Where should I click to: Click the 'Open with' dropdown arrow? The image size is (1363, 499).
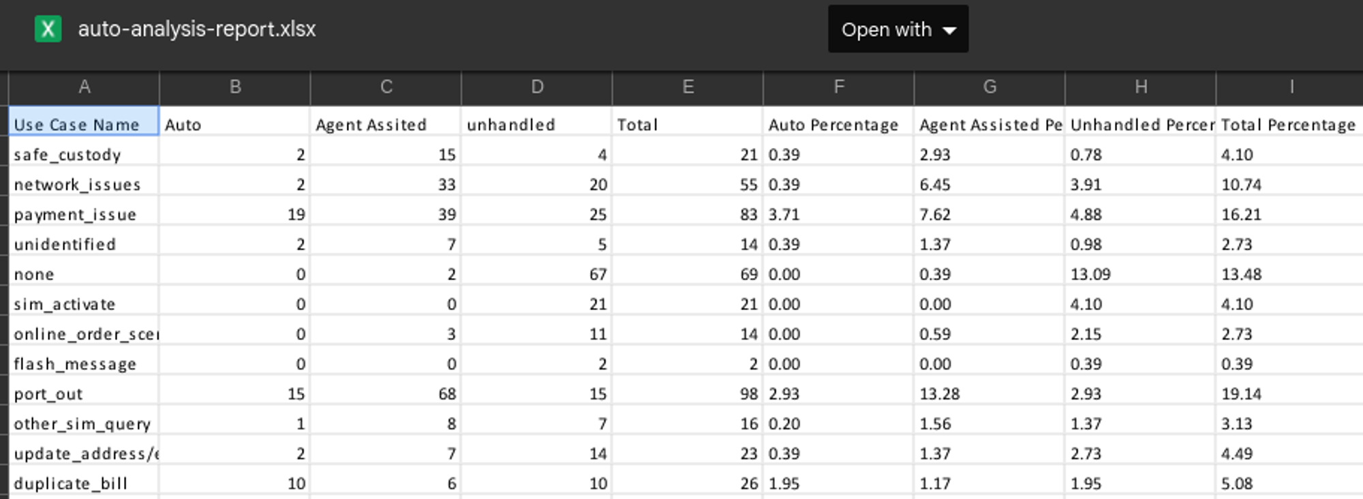[x=949, y=30]
